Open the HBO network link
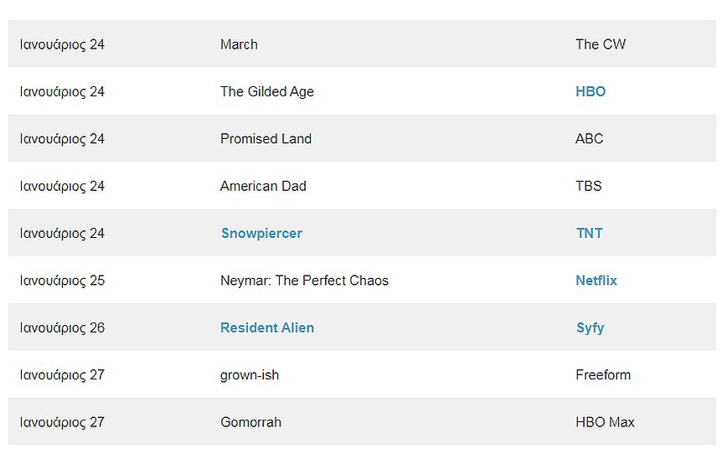The height and width of the screenshot is (464, 727). point(590,91)
